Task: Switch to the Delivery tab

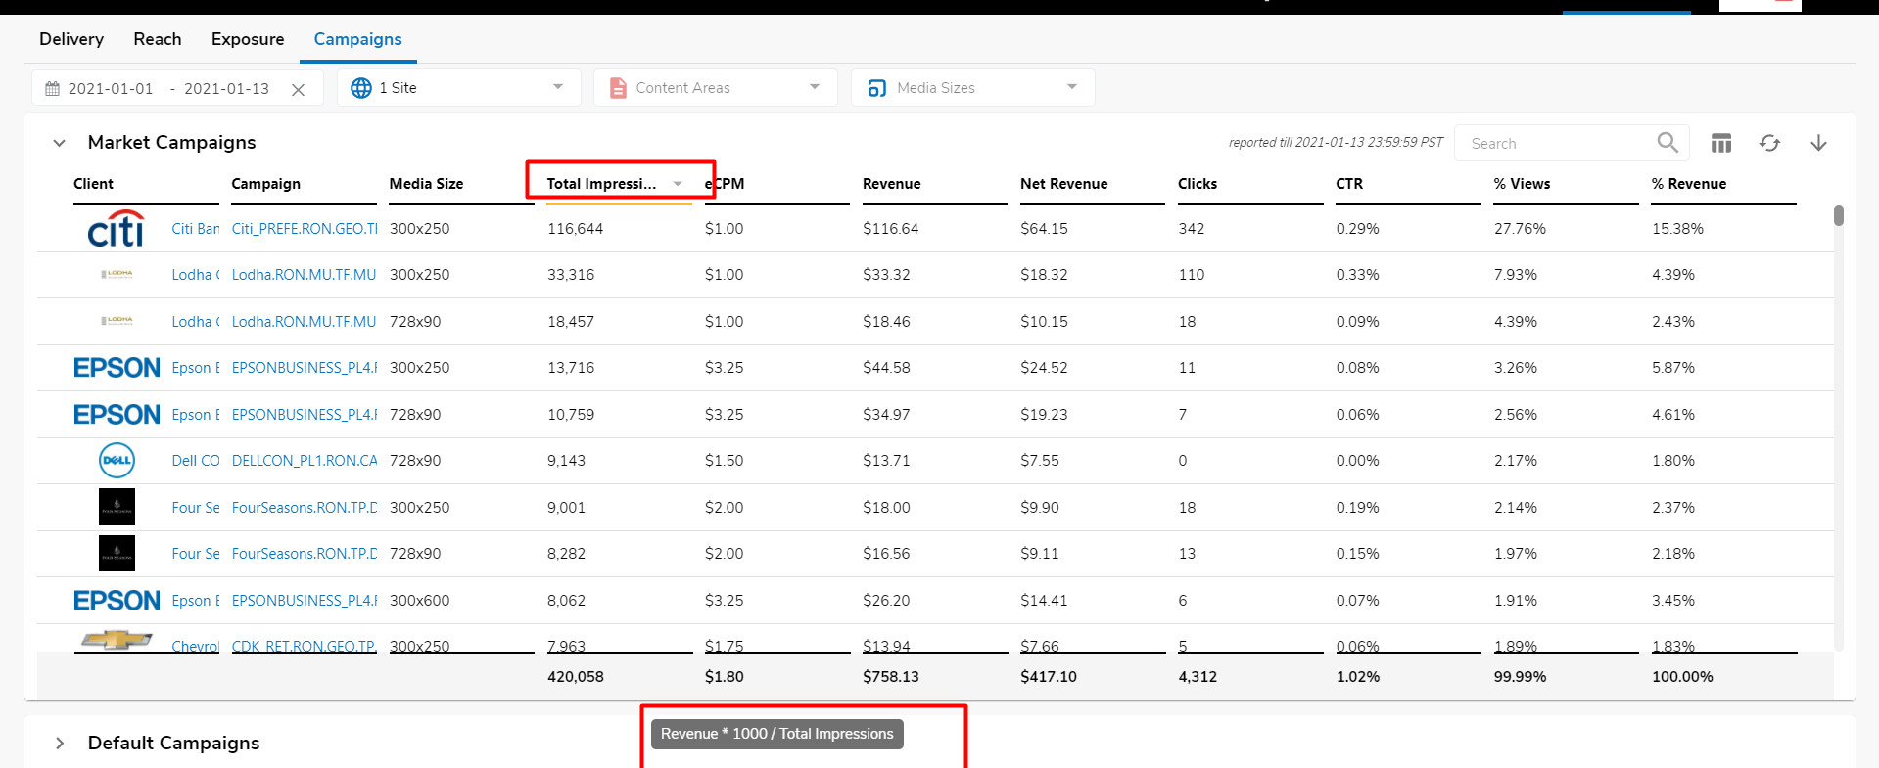Action: coord(71,39)
